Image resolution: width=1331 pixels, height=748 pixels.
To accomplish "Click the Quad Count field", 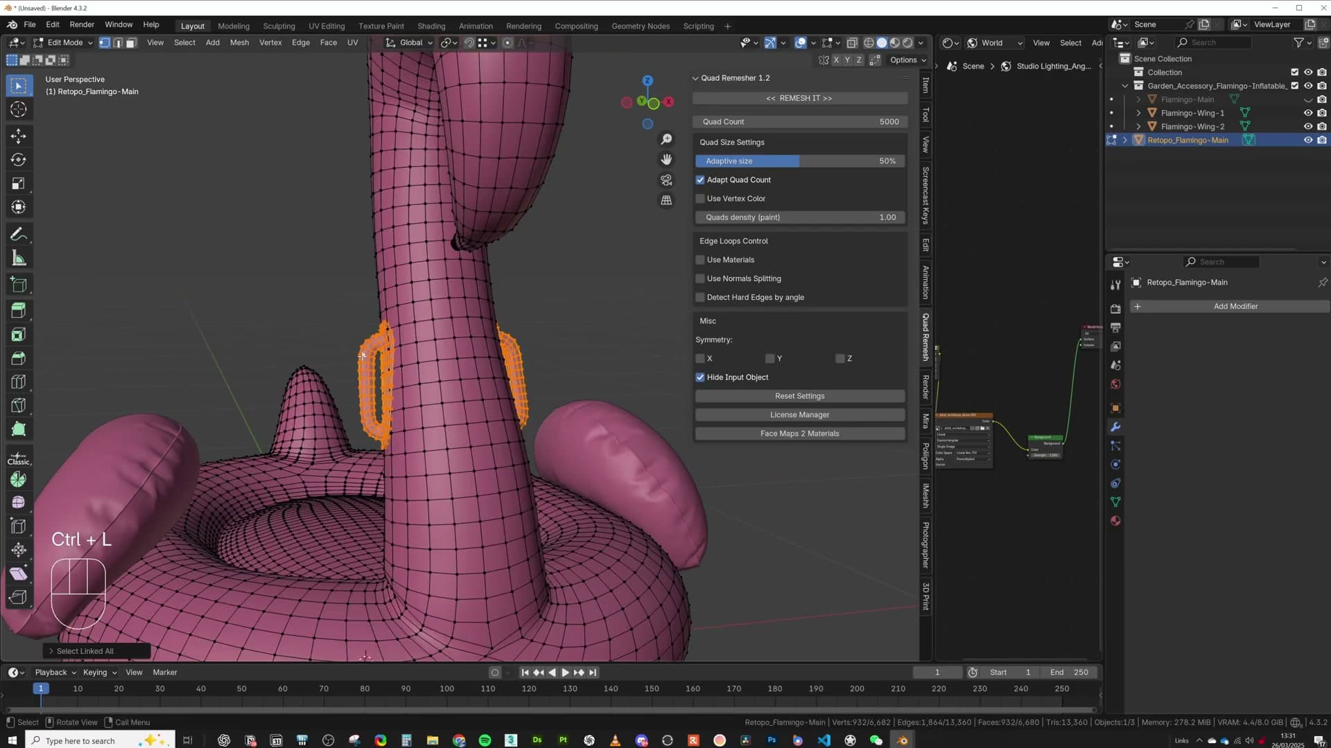I will pos(800,122).
